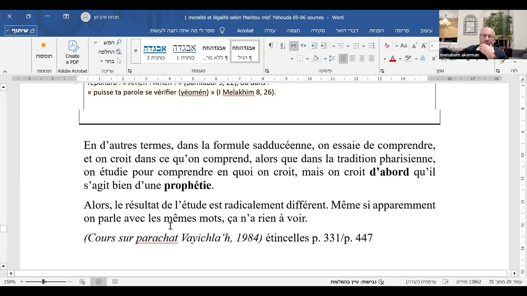The width and height of the screenshot is (527, 296).
Task: Grow font size with large A icon
Action: (423, 46)
